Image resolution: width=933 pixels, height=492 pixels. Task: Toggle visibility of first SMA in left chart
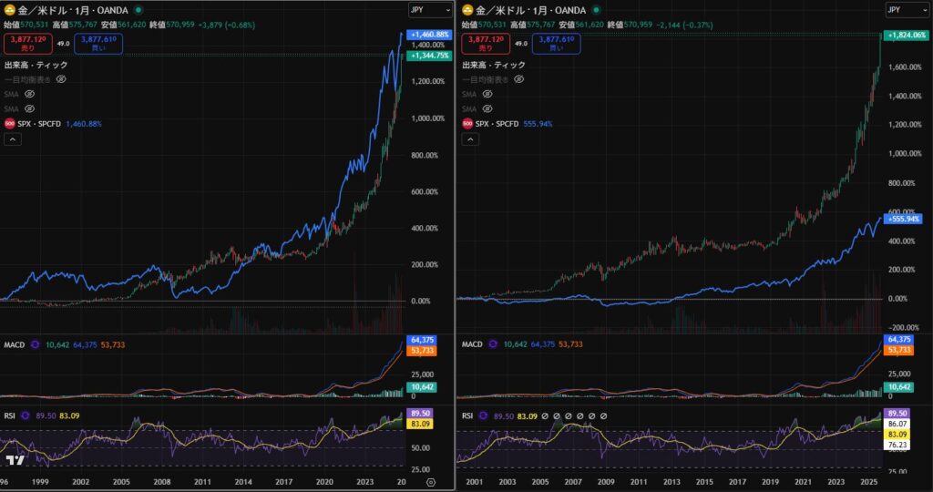(x=29, y=95)
